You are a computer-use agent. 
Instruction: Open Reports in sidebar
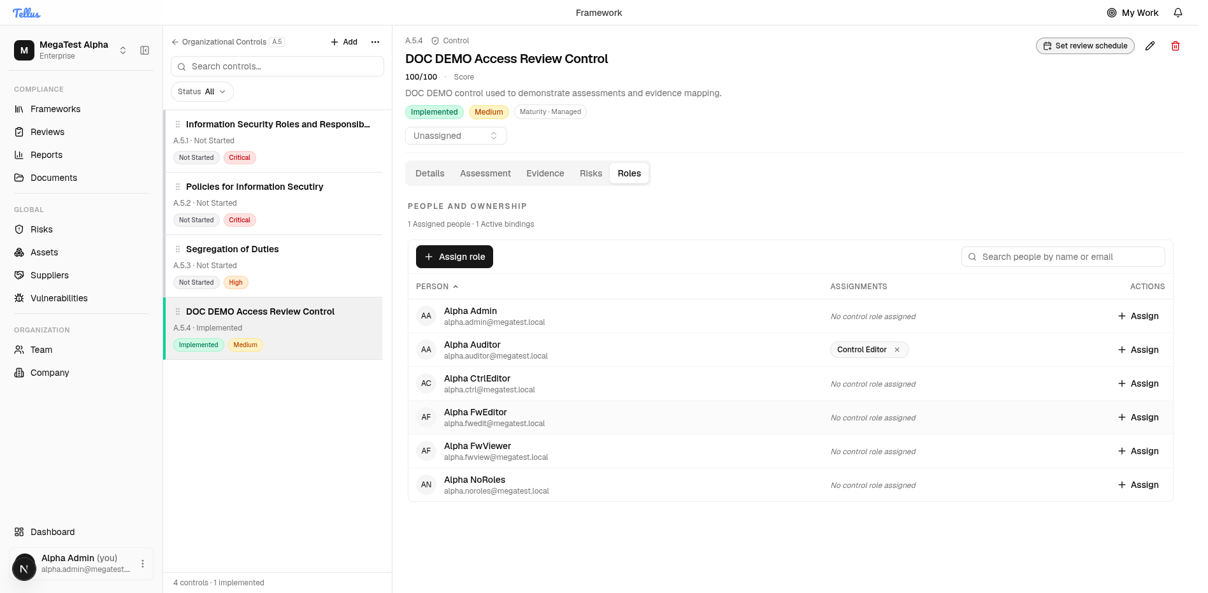(x=81, y=155)
